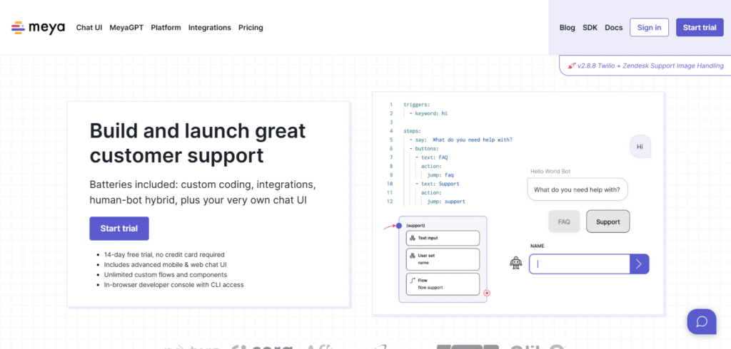Click the "Hi" chat bubble
This screenshot has width=731, height=349.
(640, 147)
